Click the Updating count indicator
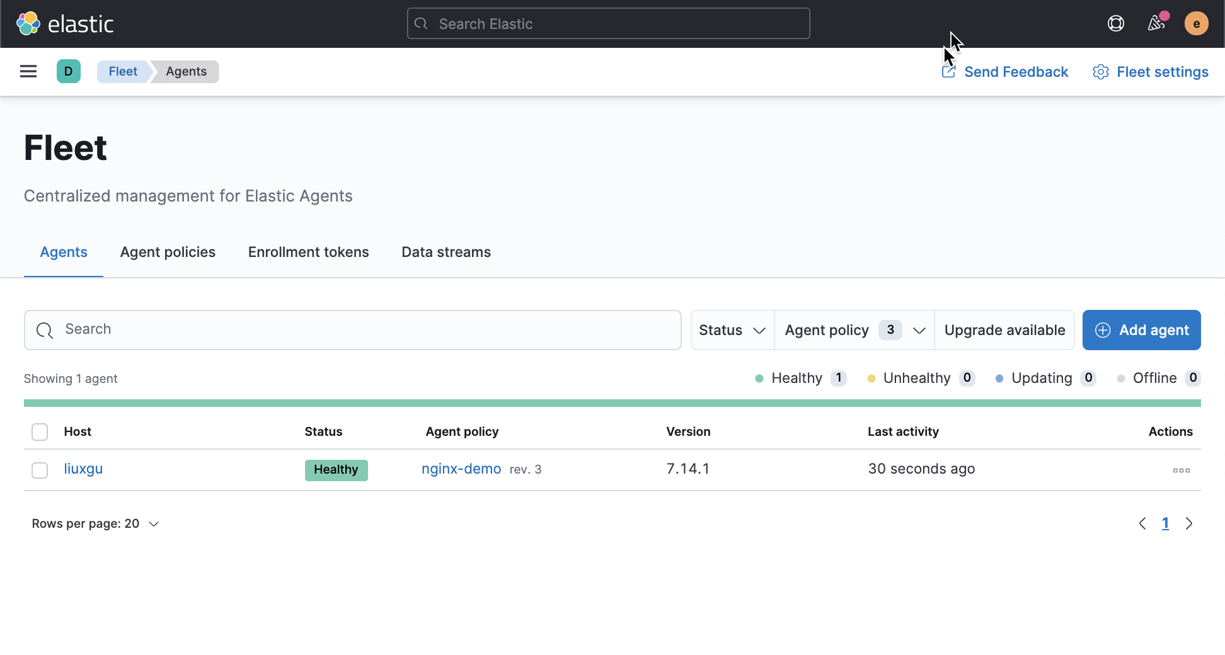Viewport: 1225px width, 655px height. click(x=1045, y=378)
